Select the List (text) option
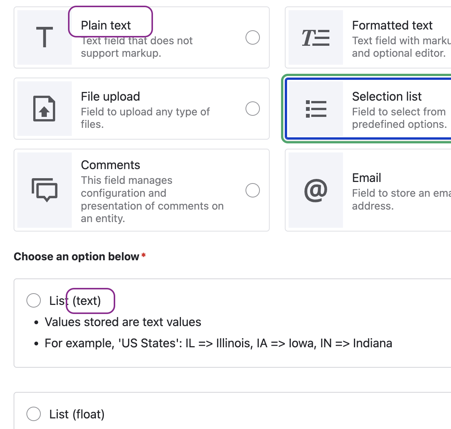This screenshot has width=451, height=429. pyautogui.click(x=33, y=300)
